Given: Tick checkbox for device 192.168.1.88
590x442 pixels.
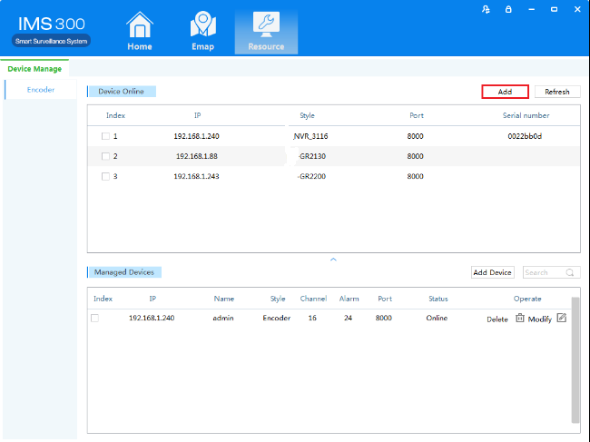Looking at the screenshot, I should point(105,156).
